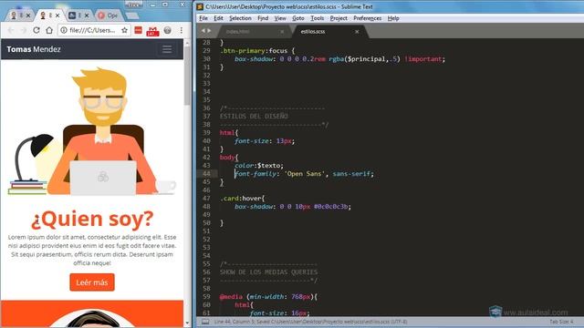Open the Goto menu
This screenshot has height=328, width=584.
pos(298,18)
